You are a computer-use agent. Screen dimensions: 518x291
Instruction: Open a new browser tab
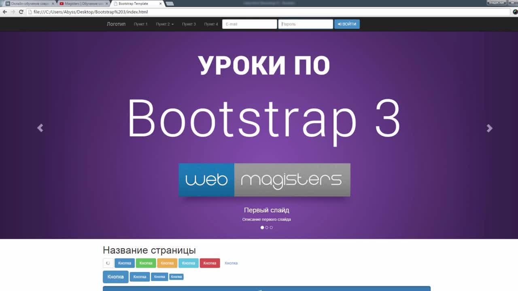(170, 4)
